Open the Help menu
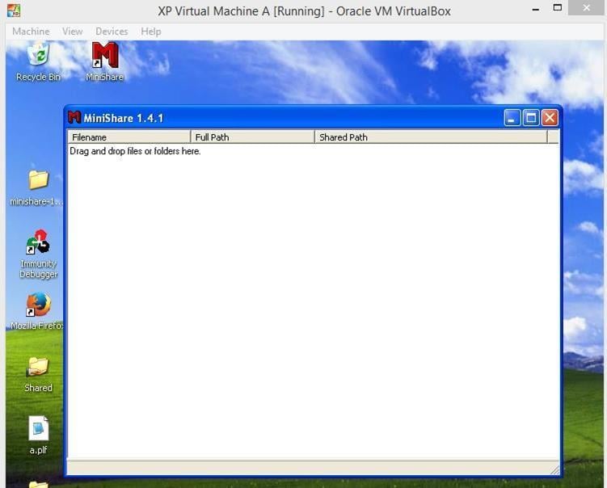Screen dimensions: 607x488 [x=151, y=32]
